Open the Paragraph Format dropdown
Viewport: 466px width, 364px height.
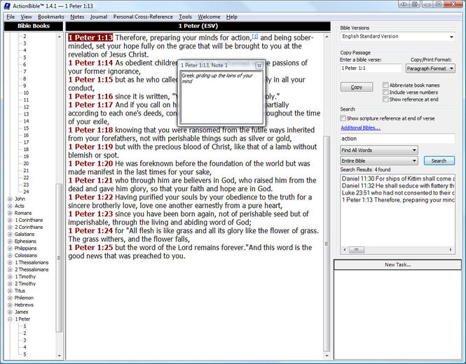click(x=430, y=69)
